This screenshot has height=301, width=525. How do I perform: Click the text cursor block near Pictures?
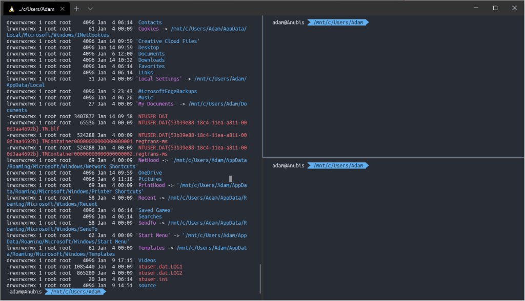point(231,179)
